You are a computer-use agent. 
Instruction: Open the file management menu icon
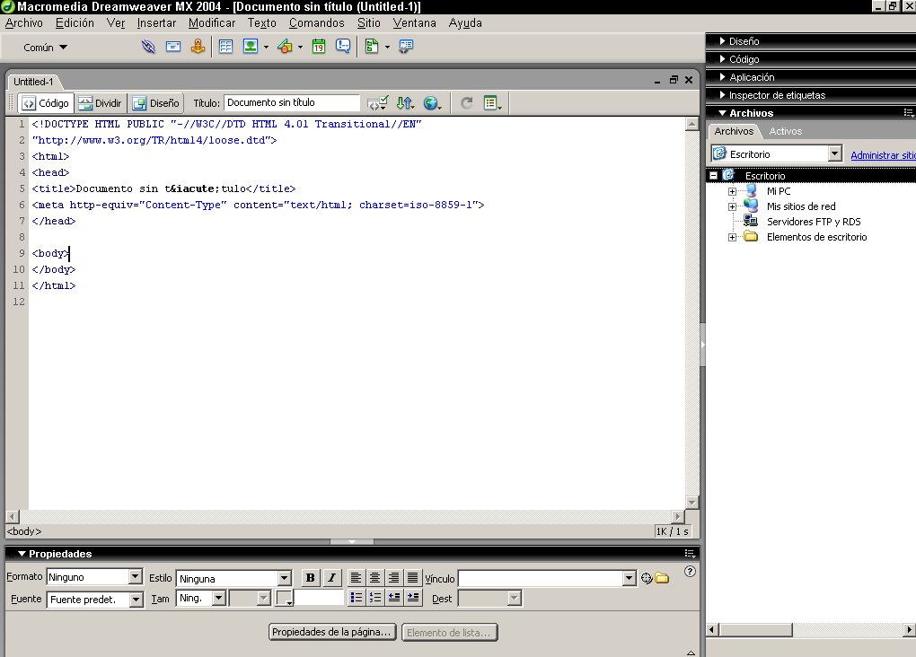[x=405, y=103]
